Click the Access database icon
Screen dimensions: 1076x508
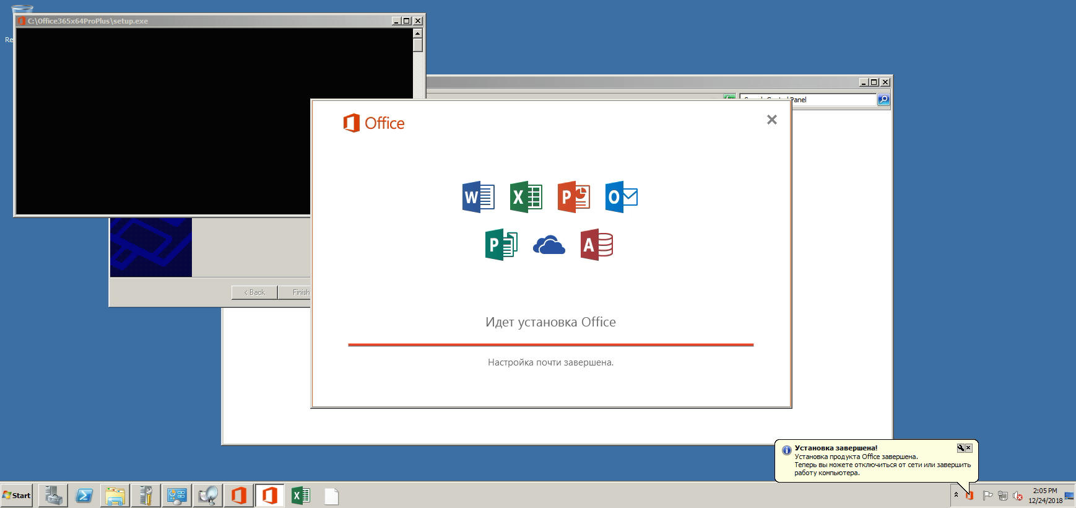(597, 245)
